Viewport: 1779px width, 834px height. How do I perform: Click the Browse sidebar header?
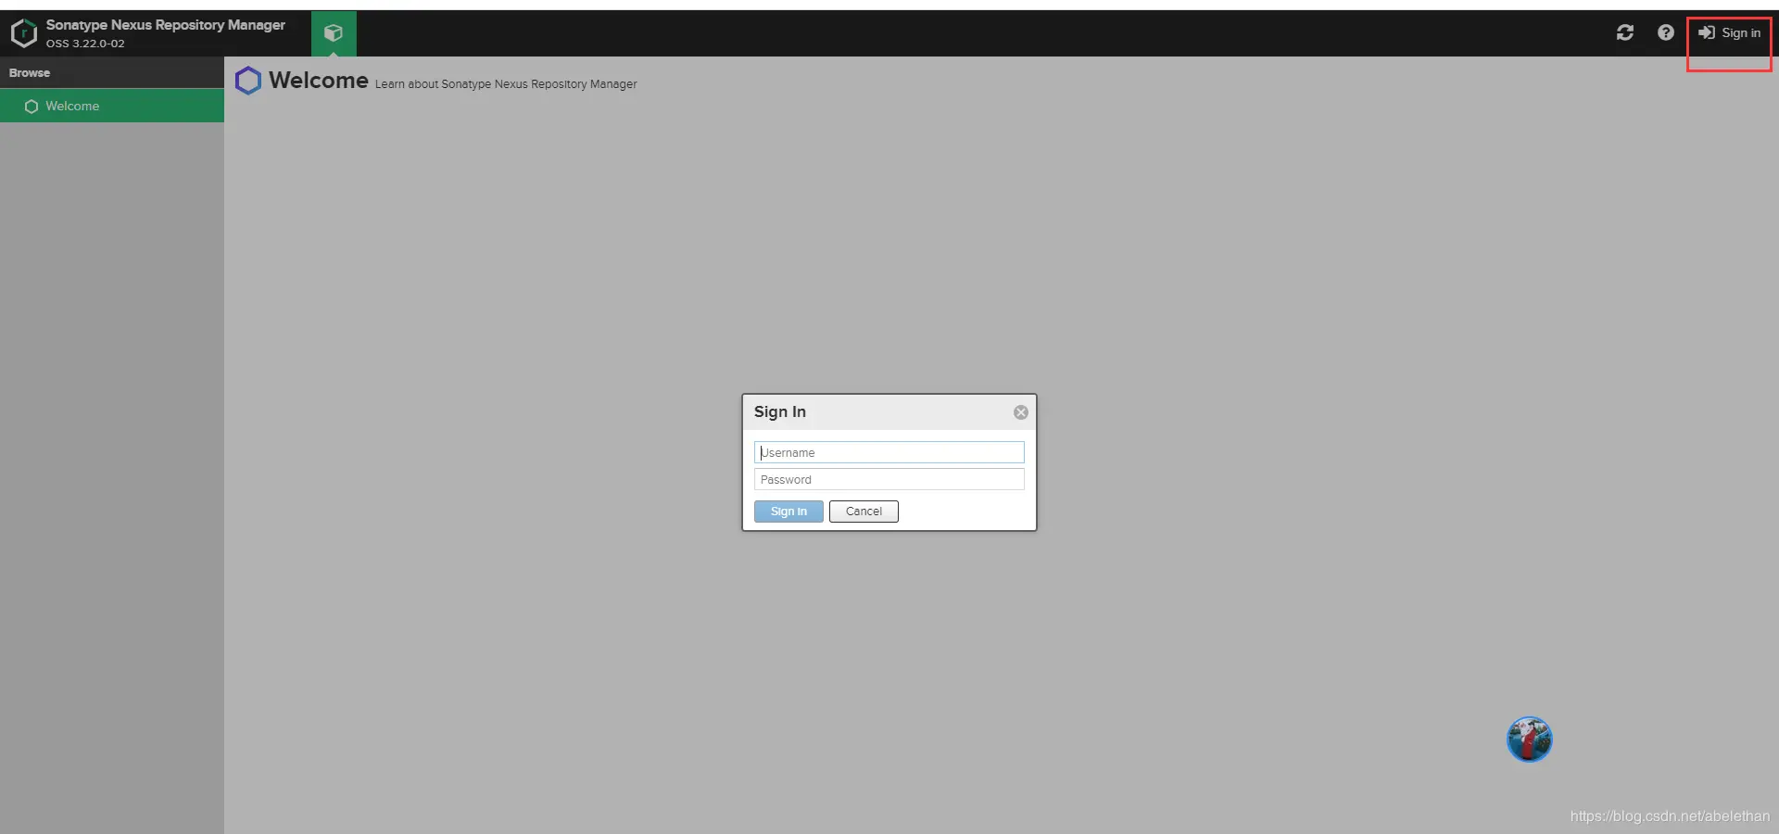coord(112,73)
